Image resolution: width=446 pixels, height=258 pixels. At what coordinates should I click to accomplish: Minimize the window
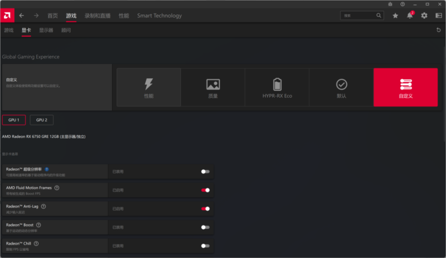[415, 4]
